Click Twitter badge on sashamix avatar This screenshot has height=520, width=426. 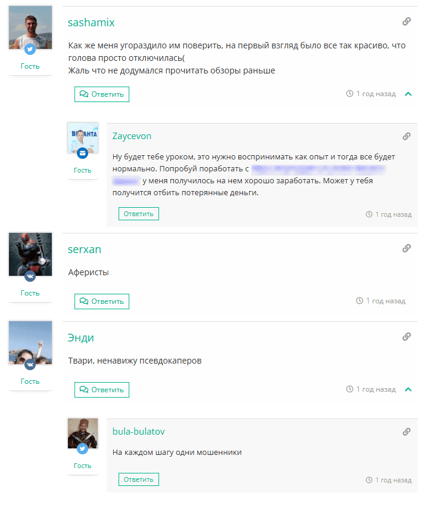[x=30, y=49]
